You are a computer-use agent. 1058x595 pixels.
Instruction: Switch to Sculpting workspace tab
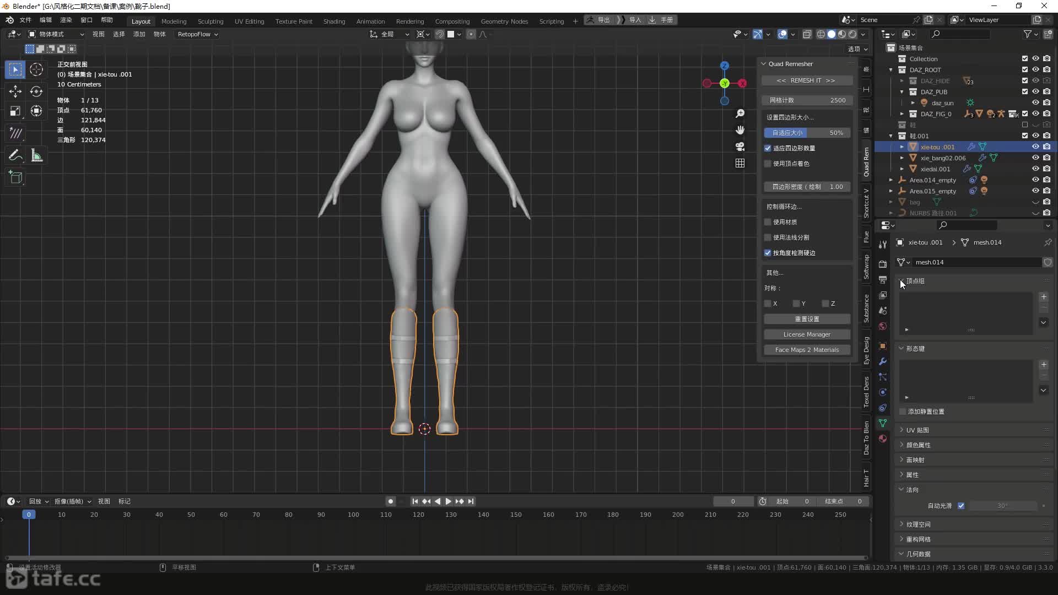point(210,21)
